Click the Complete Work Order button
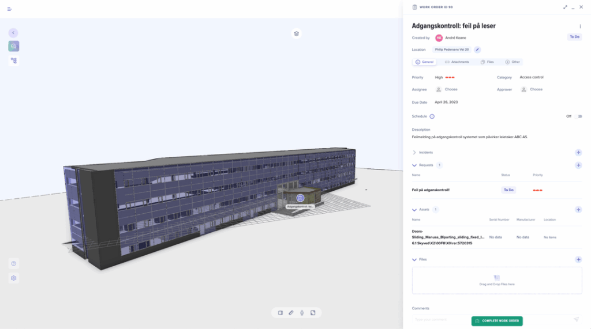 click(x=497, y=321)
